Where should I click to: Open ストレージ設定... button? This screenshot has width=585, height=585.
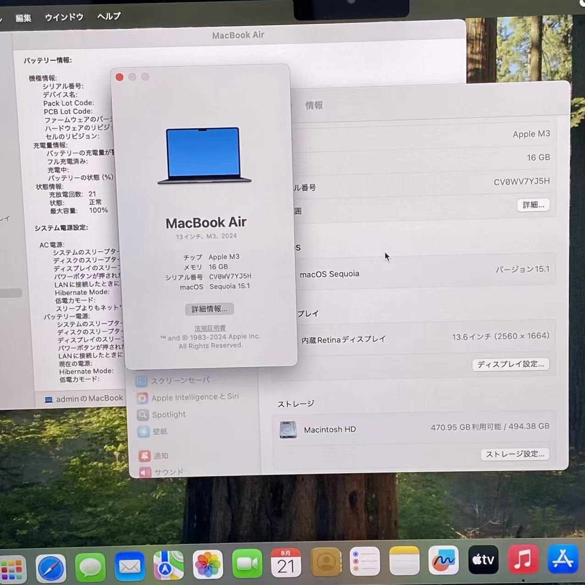tap(515, 454)
